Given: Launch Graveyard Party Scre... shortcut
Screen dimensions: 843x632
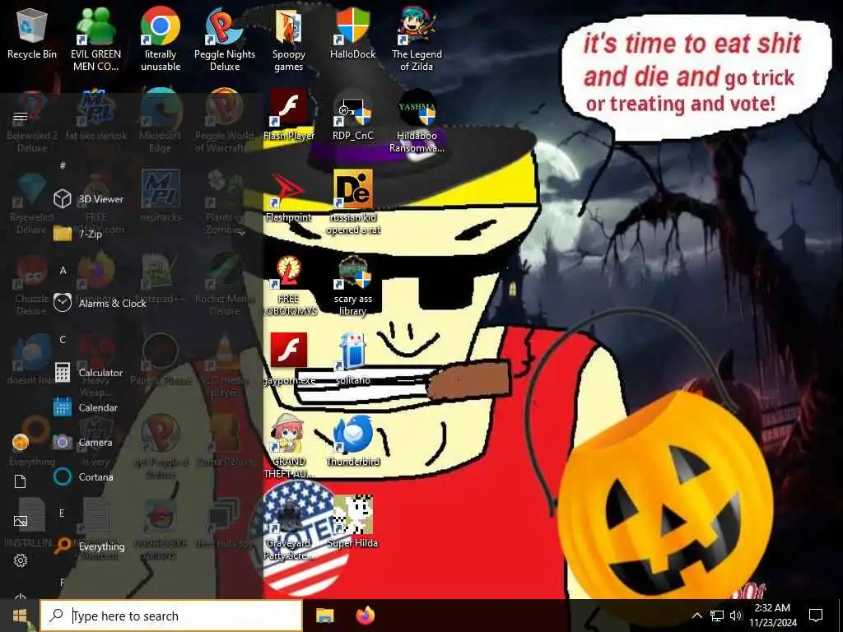Looking at the screenshot, I should (x=289, y=527).
